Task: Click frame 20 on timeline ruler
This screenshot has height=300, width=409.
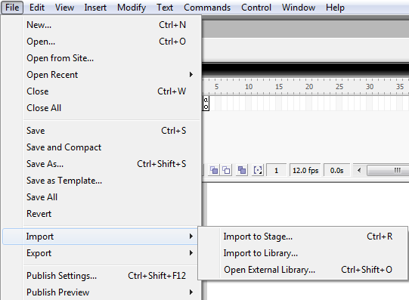Action: (309, 87)
